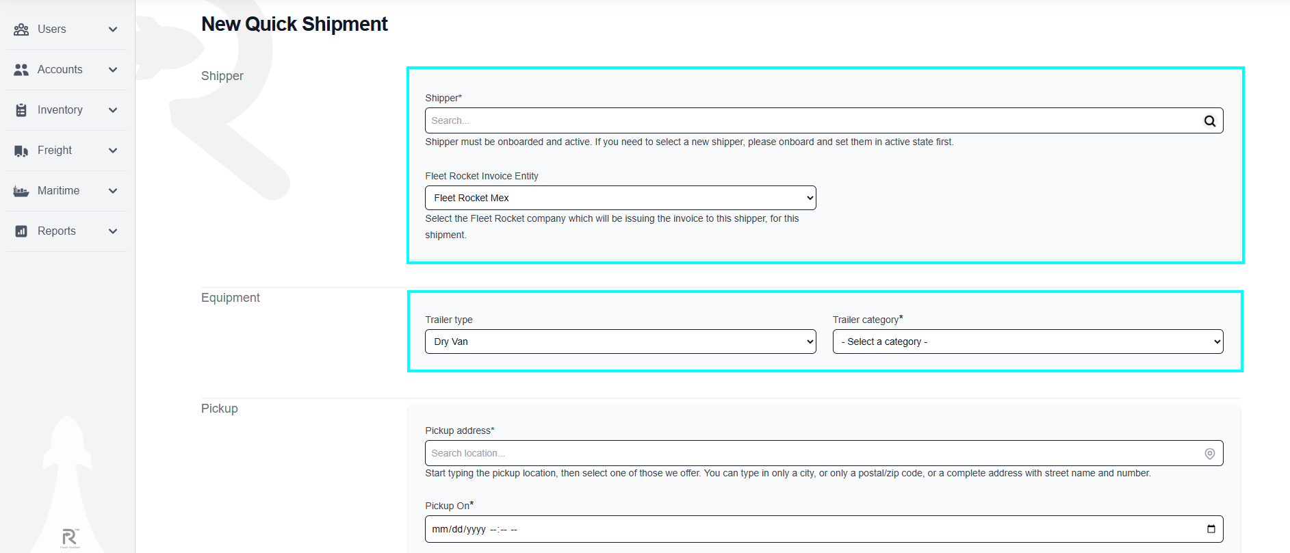Open the Pickup On calendar picker icon
Screen dimensions: 1290x553
pyautogui.click(x=1211, y=529)
